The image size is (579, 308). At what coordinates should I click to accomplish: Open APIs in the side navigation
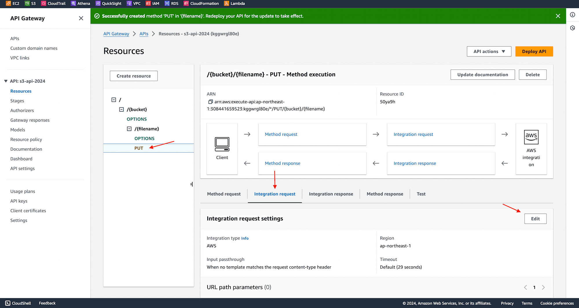click(x=15, y=38)
